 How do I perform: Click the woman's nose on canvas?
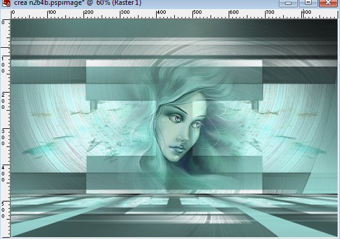183,137
